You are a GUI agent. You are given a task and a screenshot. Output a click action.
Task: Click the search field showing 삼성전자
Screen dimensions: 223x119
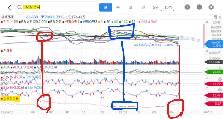tap(56, 7)
